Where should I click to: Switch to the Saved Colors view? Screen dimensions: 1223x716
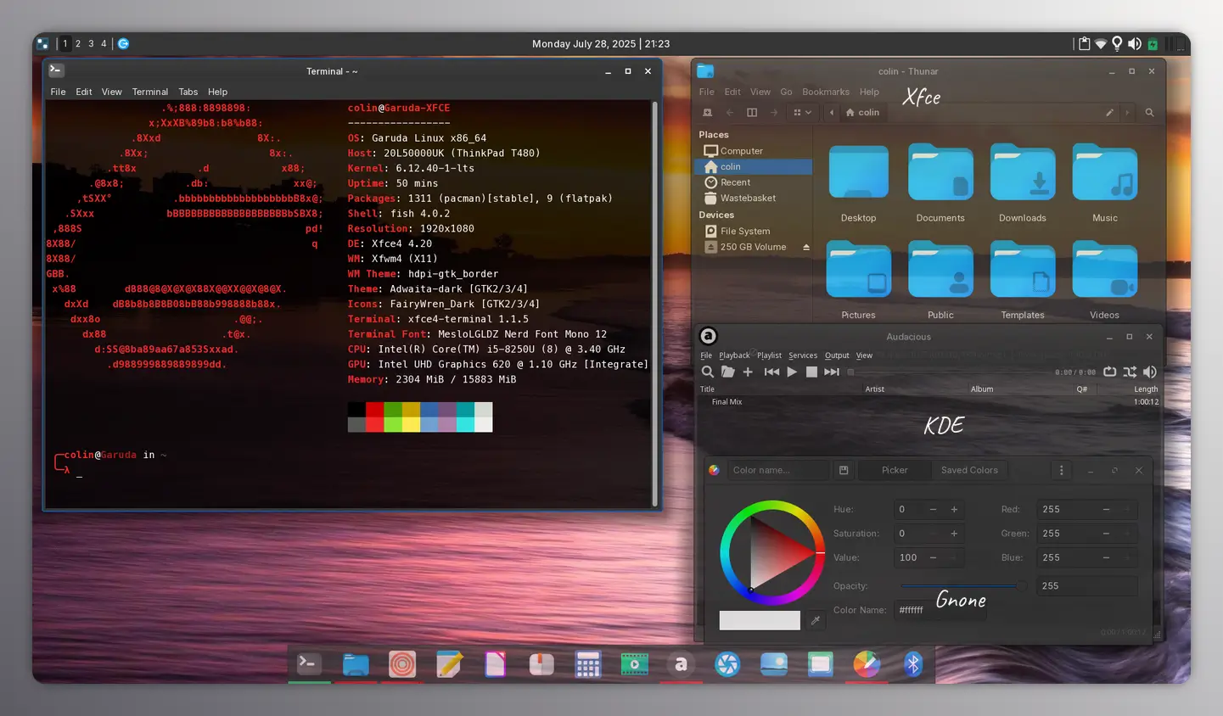point(969,470)
